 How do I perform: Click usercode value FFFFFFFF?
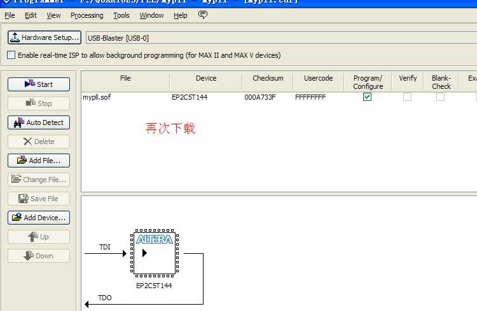[x=310, y=97]
